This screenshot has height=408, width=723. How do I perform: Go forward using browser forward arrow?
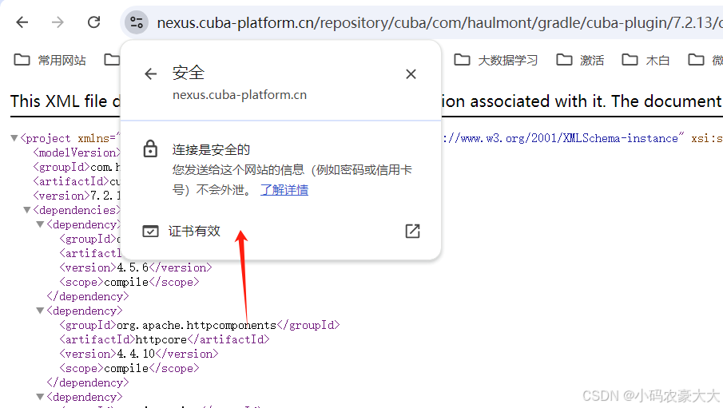[58, 22]
